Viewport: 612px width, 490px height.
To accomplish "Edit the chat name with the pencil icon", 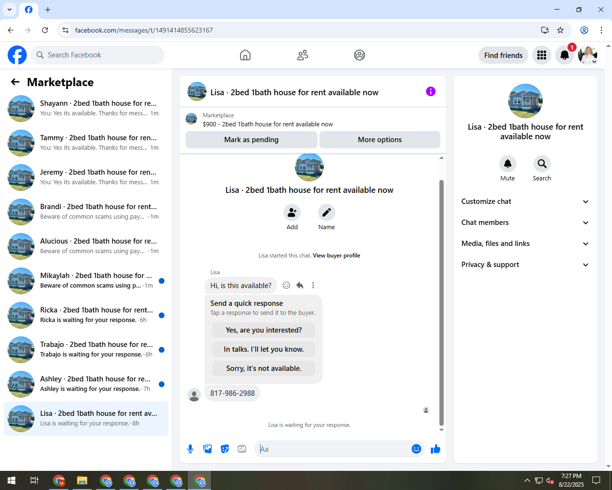I will [327, 212].
